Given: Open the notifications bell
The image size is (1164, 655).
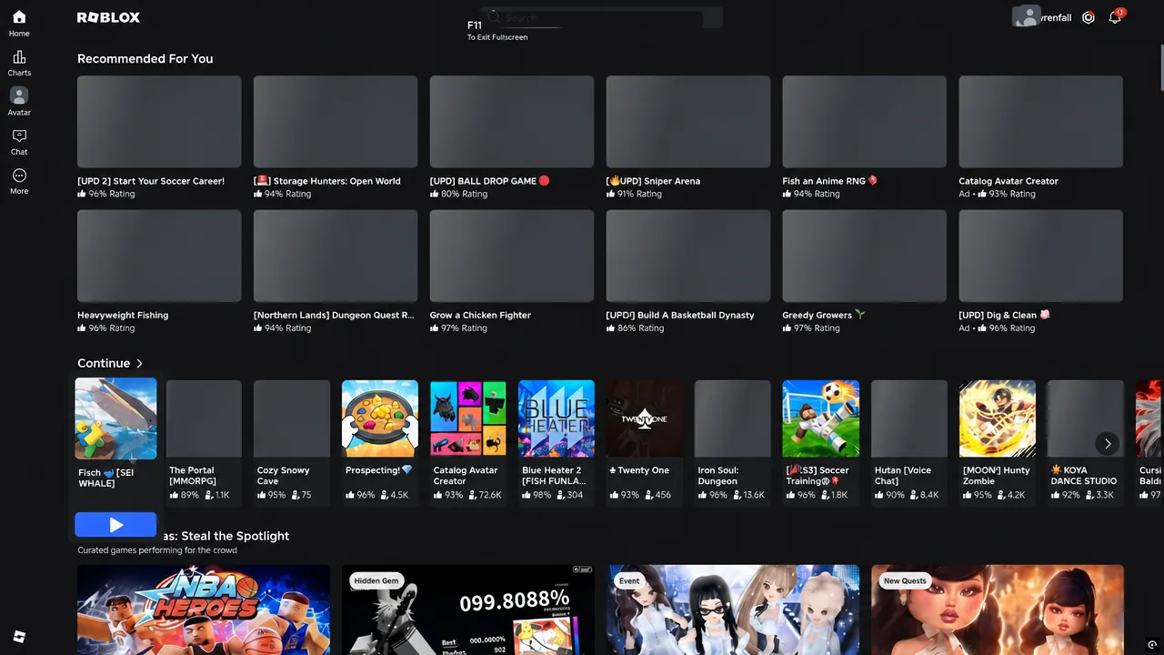Looking at the screenshot, I should (1115, 17).
